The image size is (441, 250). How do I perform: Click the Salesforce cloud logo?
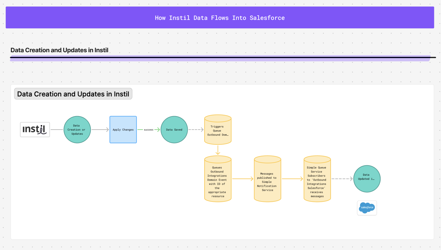coord(367,208)
